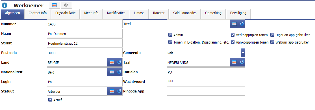Click the Gemeente label text

coord(132,53)
